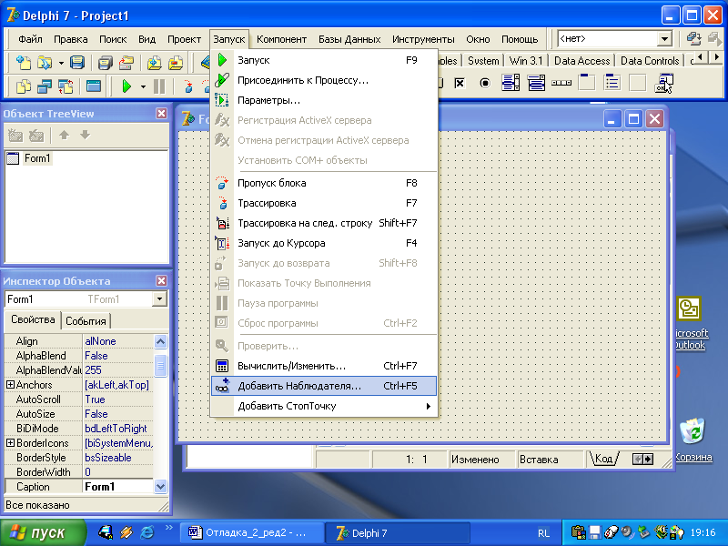Open the Инструменты menu
This screenshot has width=728, height=546.
click(x=423, y=39)
